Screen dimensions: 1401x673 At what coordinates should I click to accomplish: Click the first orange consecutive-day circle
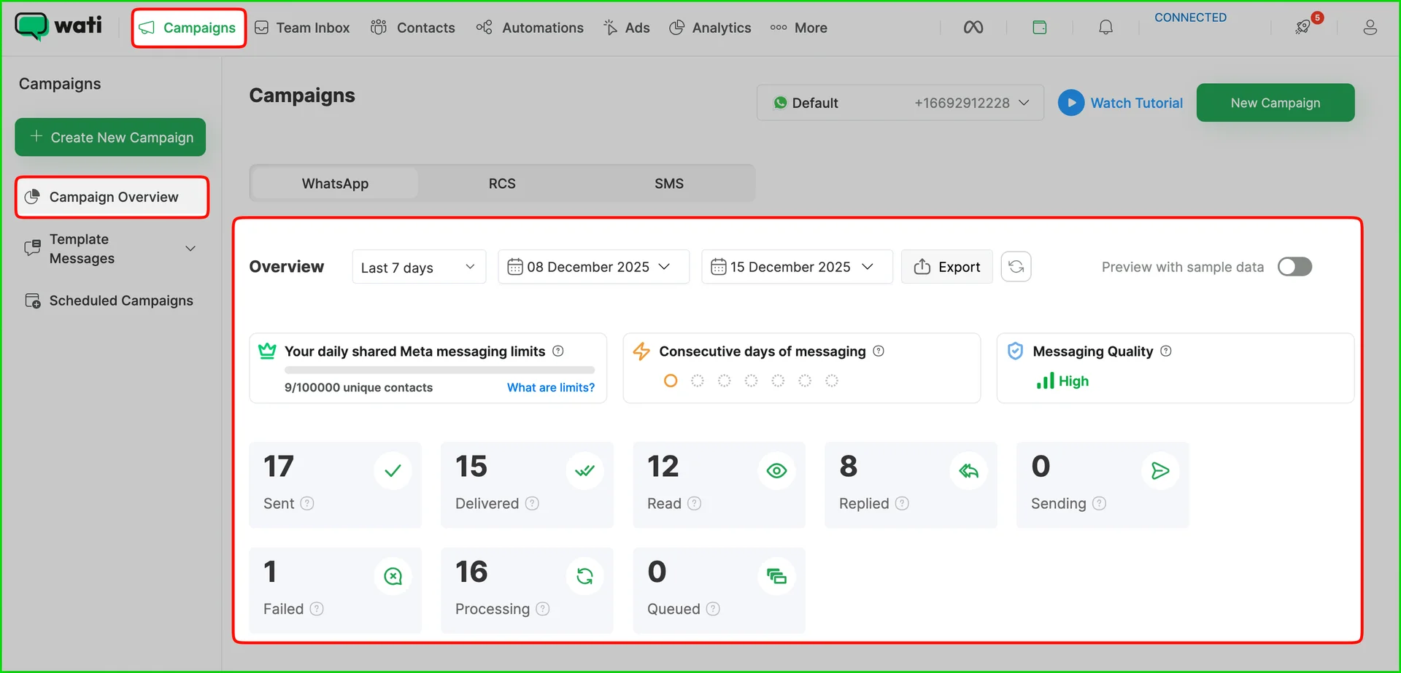671,381
